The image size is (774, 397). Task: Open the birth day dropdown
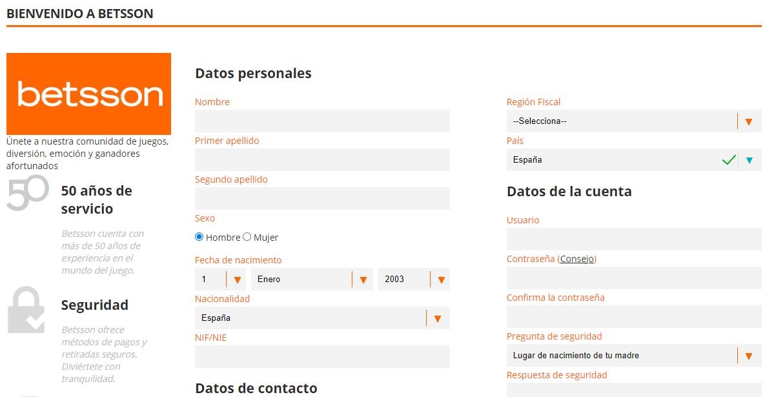click(220, 280)
